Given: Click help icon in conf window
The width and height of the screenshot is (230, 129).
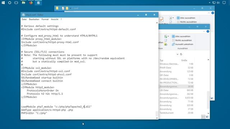Looking at the screenshot, I should click(213, 13).
